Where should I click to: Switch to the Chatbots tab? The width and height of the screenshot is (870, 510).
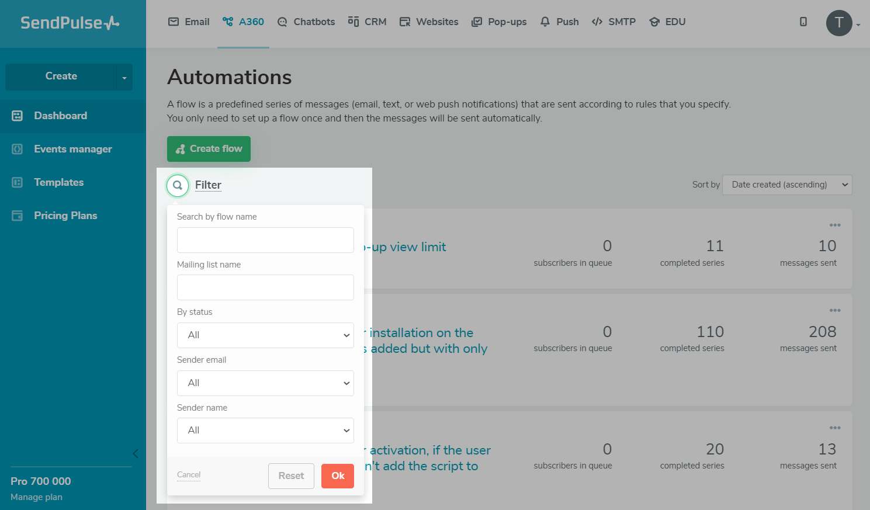[306, 22]
